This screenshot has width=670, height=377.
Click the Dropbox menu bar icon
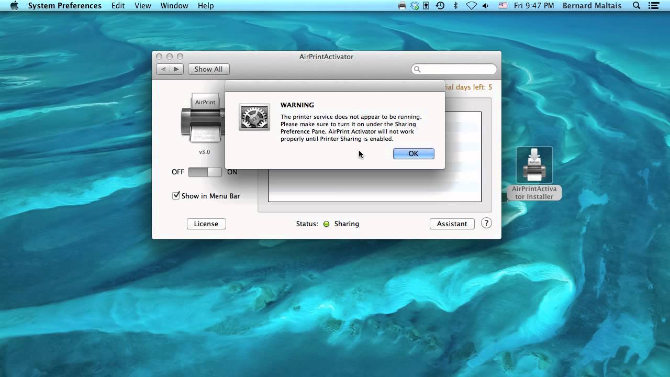[415, 6]
